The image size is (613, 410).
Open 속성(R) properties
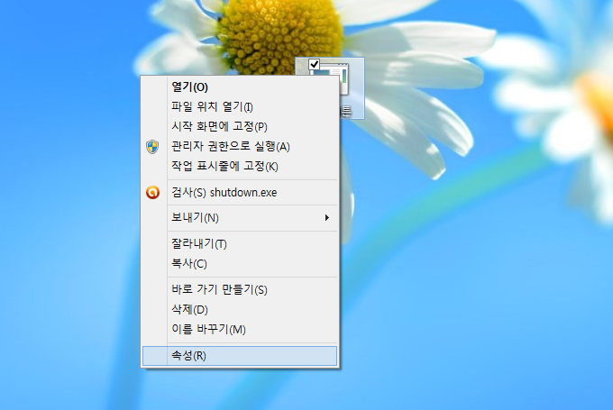(x=240, y=356)
